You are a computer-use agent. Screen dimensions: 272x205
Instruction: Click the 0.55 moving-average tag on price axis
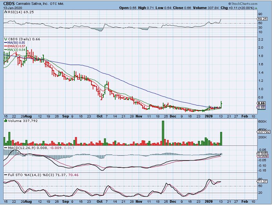pos(261,107)
